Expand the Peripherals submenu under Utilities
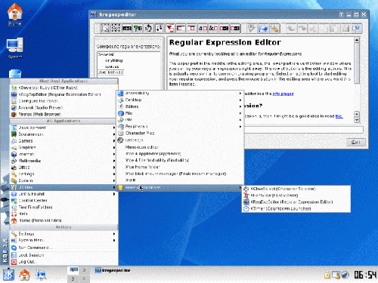The image size is (378, 283). (x=180, y=126)
